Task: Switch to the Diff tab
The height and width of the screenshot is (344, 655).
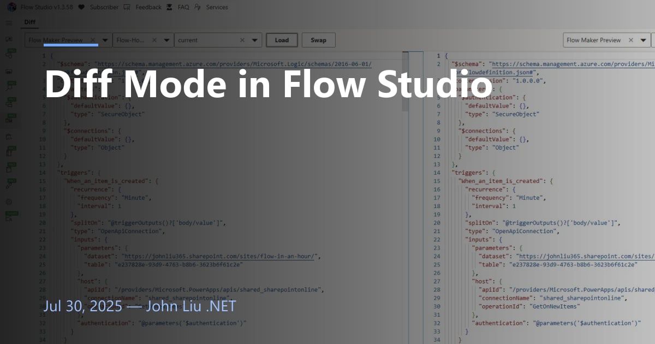Action: tap(29, 22)
